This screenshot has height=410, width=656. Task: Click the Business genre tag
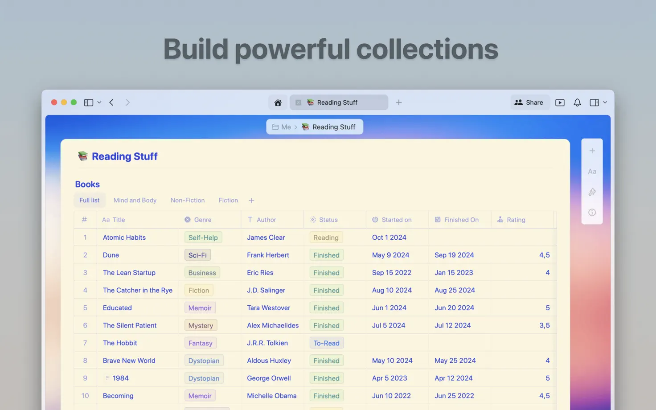(202, 273)
